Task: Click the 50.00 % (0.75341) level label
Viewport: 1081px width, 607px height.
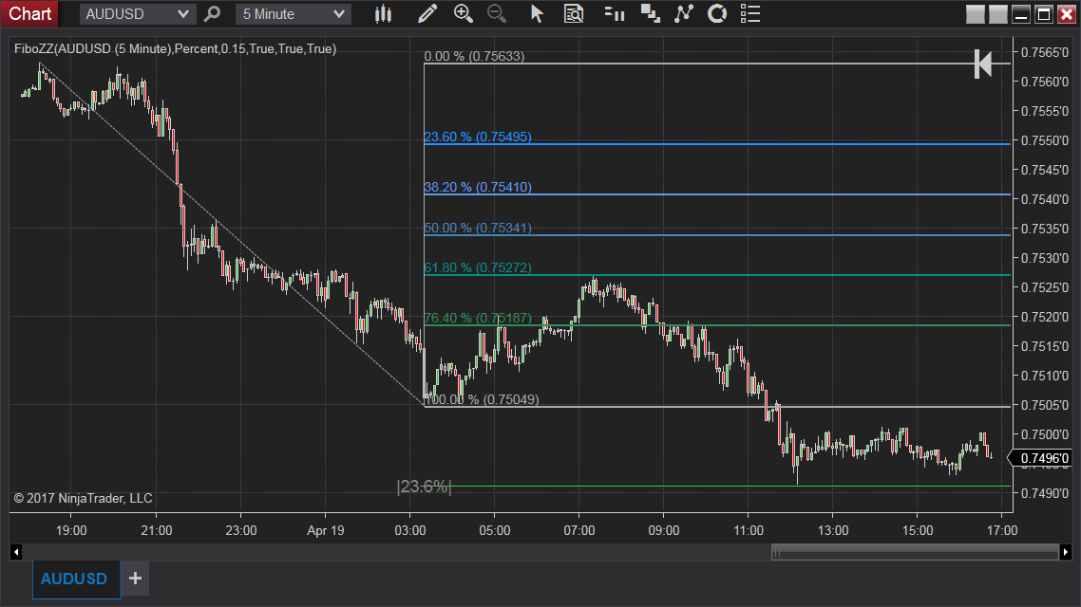Action: point(478,228)
